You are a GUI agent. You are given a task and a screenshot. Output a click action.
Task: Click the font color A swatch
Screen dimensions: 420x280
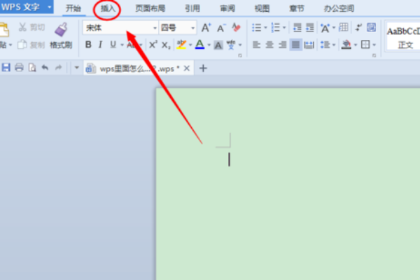(199, 45)
